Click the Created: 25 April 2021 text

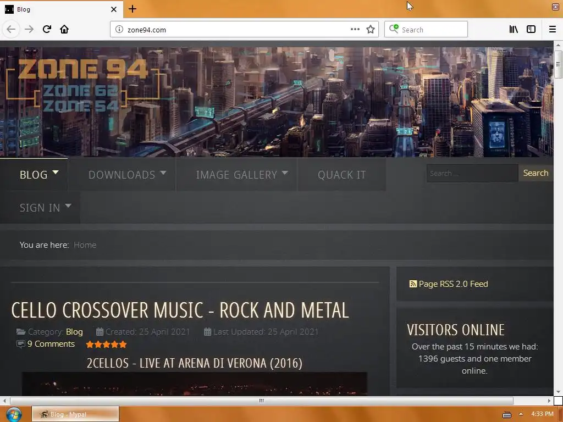pyautogui.click(x=147, y=332)
